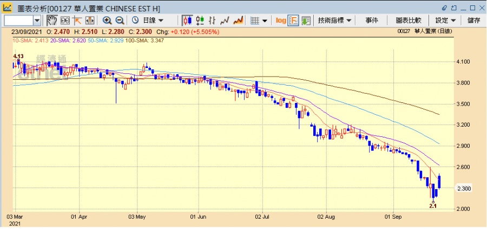Click the 儲存 save button
This screenshot has width=487, height=229.
pos(473,20)
